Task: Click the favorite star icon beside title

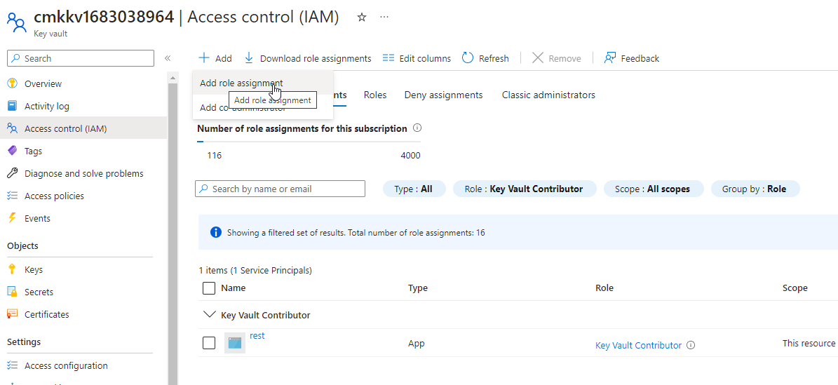Action: click(362, 18)
